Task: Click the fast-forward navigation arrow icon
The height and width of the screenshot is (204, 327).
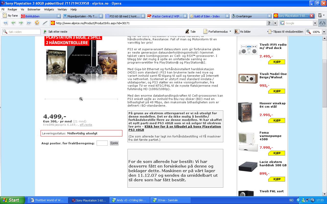Action: (x=29, y=23)
